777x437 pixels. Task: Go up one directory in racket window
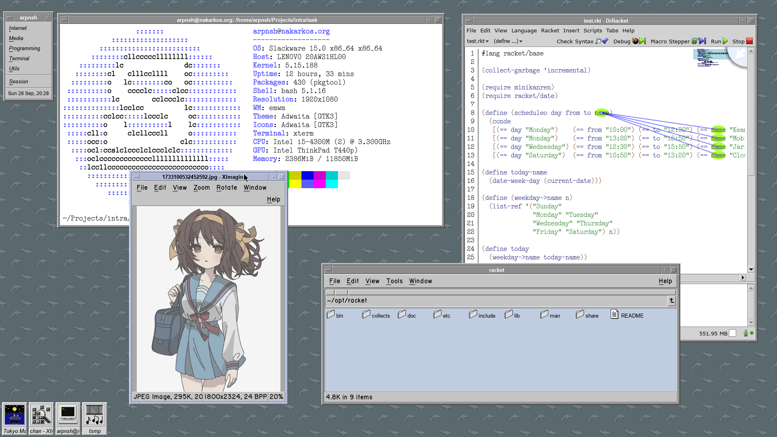tap(672, 301)
